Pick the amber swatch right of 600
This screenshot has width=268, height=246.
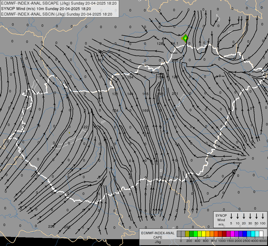pyautogui.click(x=208, y=234)
